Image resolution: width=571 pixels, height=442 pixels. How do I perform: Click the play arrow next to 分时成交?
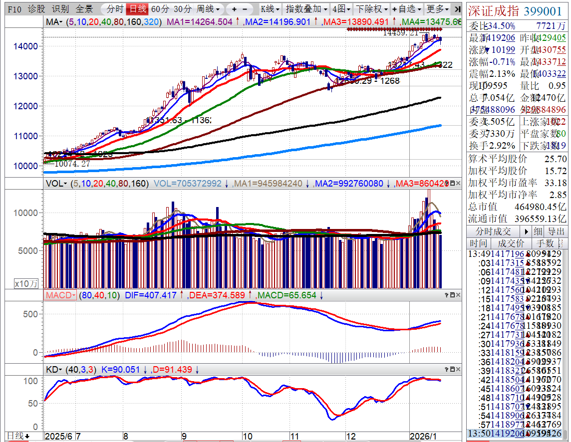click(x=525, y=231)
